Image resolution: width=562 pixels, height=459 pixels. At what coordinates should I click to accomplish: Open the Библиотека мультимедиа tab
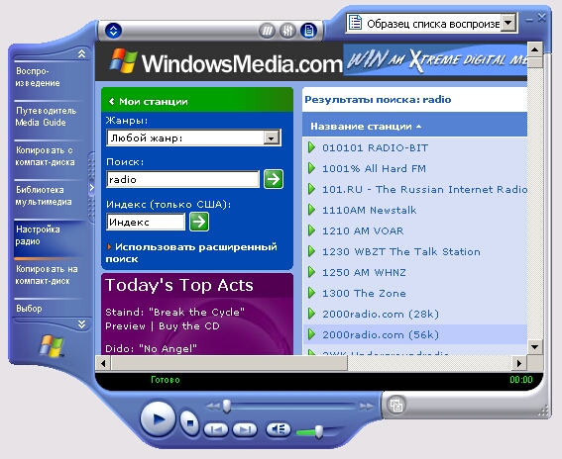(44, 196)
